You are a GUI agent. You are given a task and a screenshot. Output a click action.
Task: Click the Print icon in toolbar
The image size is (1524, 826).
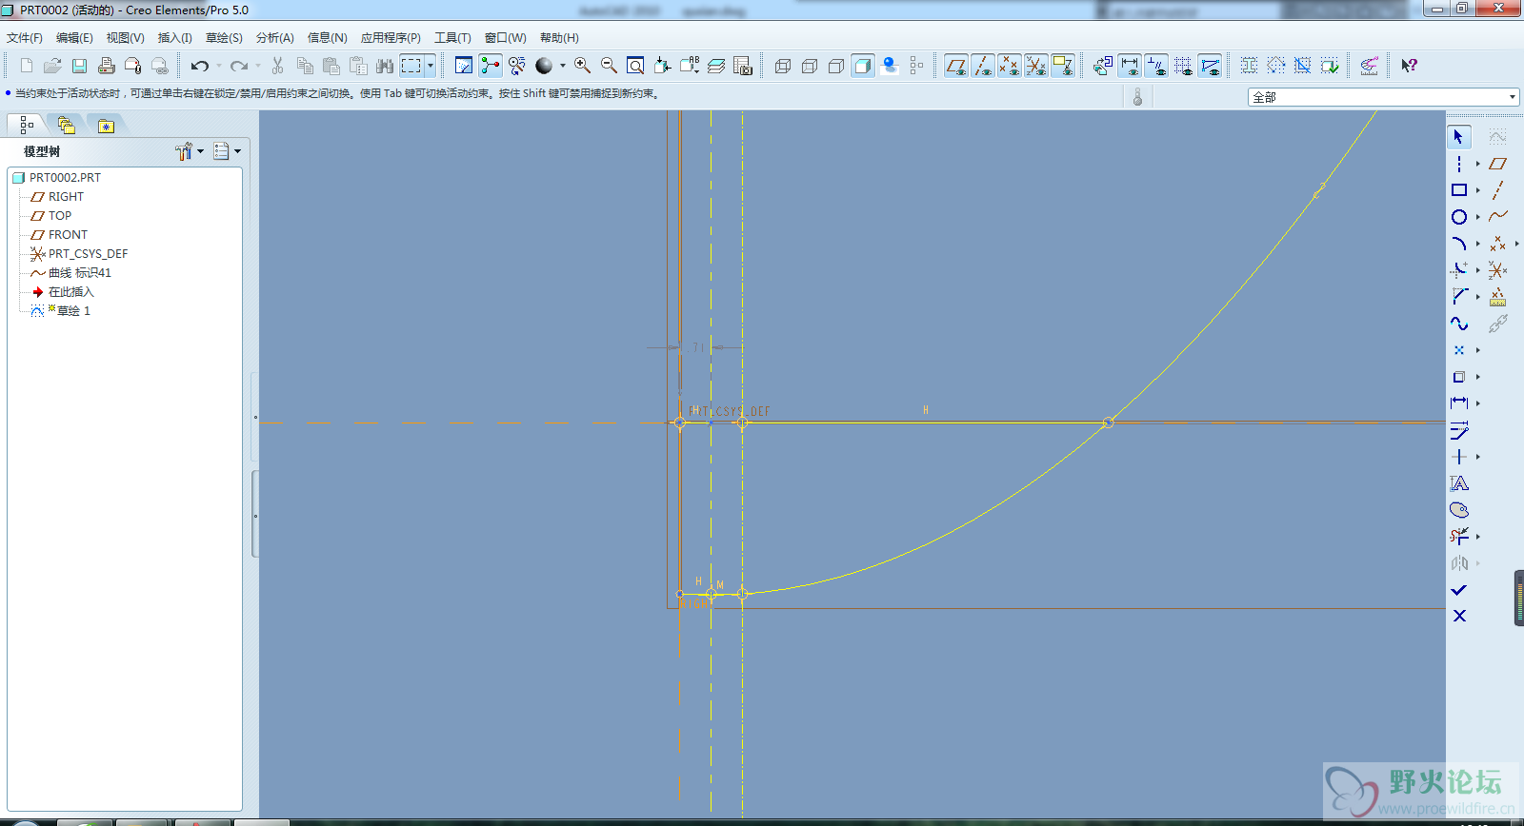click(x=107, y=66)
